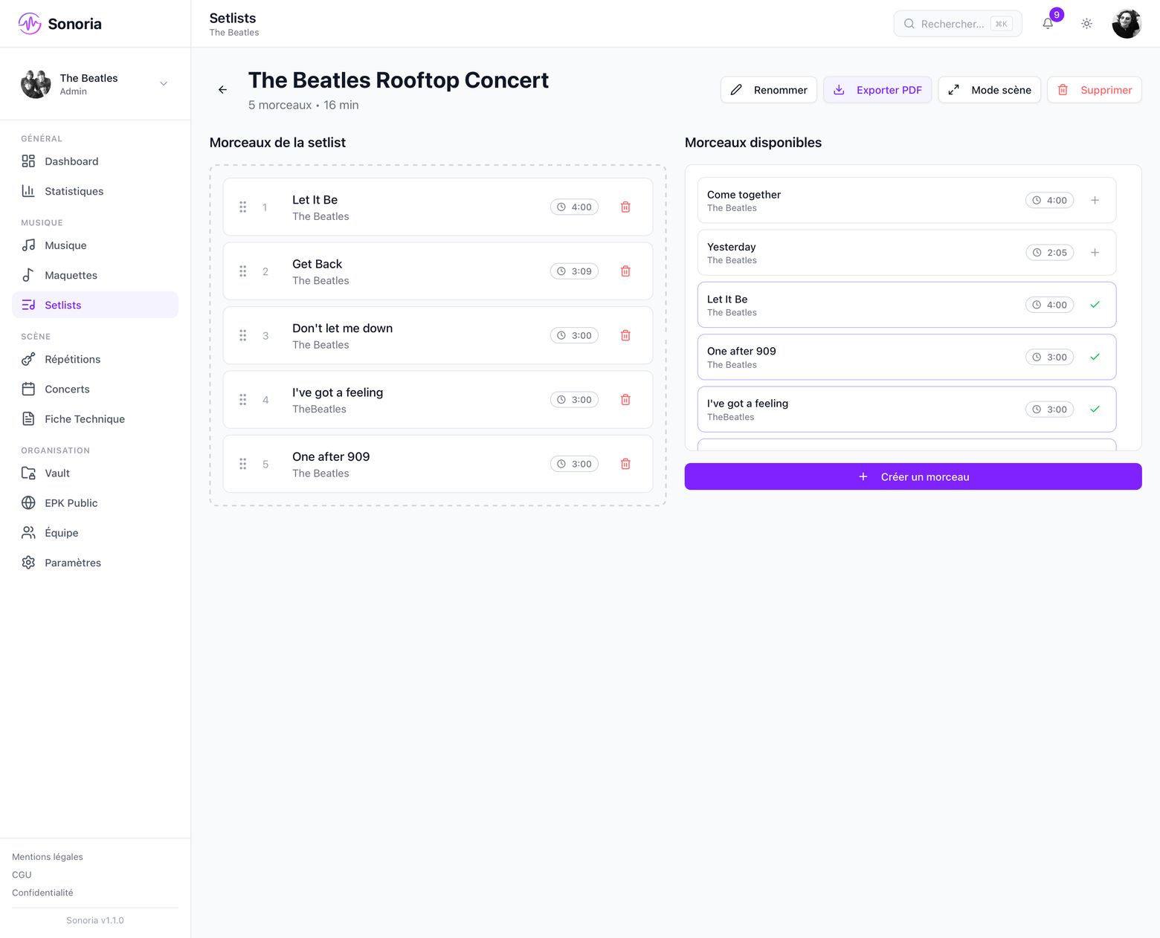Open the Dashboard page
This screenshot has width=1160, height=938.
click(x=95, y=161)
